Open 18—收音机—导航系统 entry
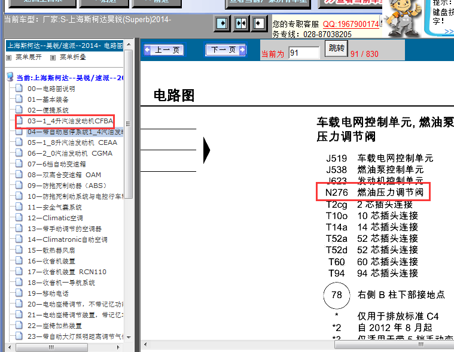 point(61,283)
